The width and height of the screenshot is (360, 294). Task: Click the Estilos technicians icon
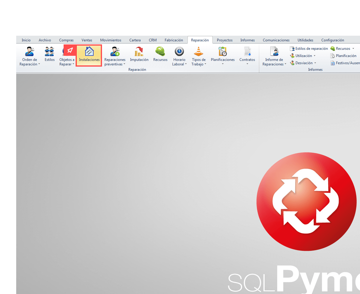[49, 52]
